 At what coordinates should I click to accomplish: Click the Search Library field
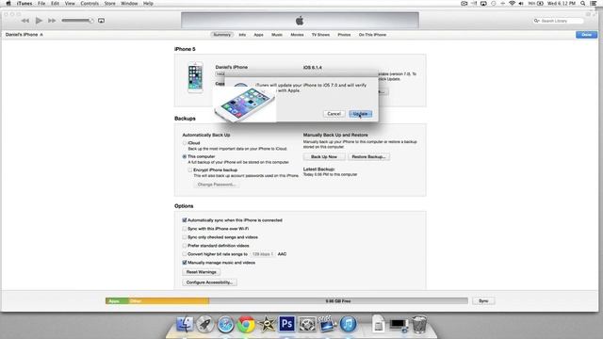tap(558, 21)
